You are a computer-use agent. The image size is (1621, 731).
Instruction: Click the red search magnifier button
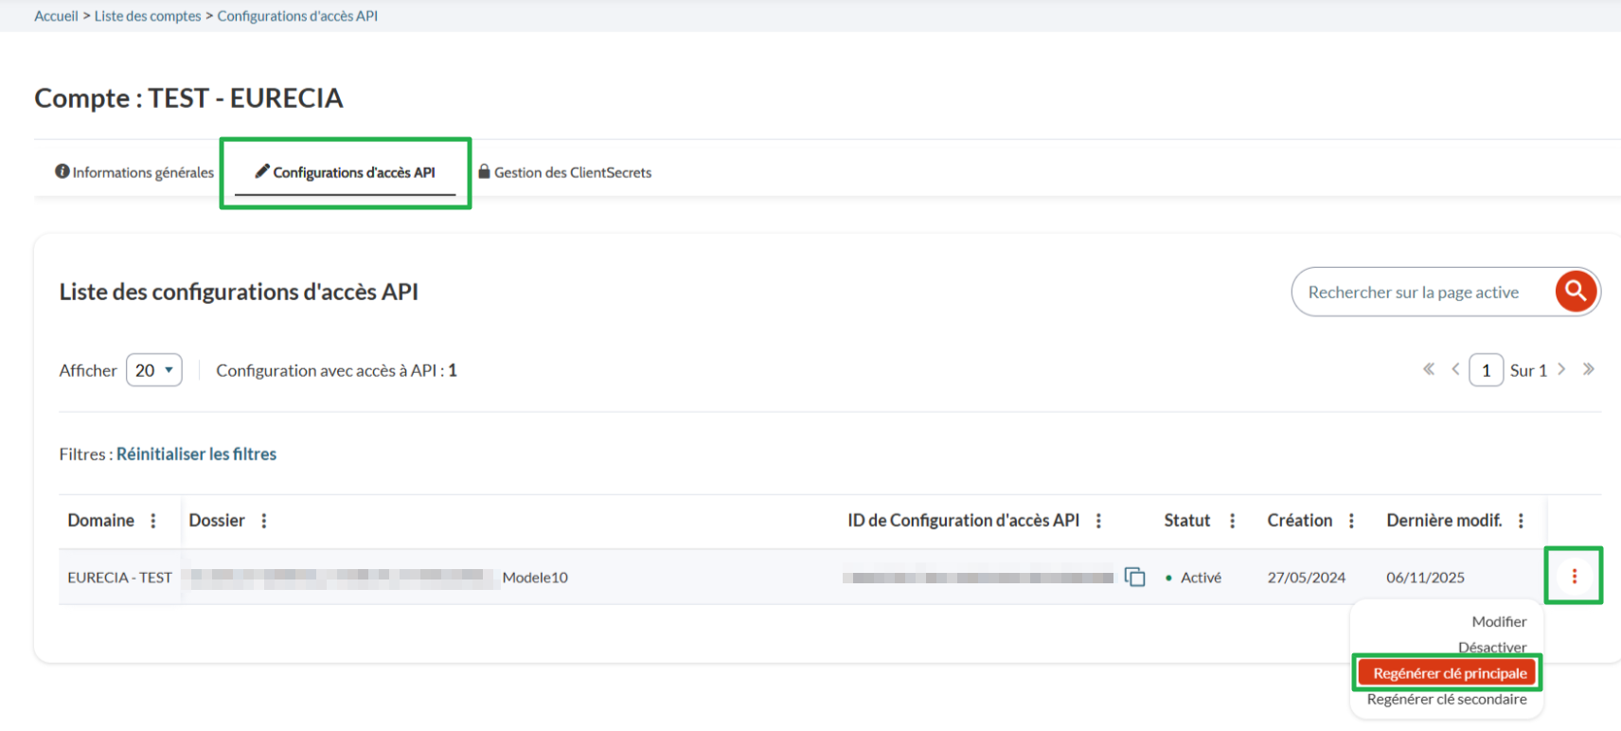tap(1576, 292)
